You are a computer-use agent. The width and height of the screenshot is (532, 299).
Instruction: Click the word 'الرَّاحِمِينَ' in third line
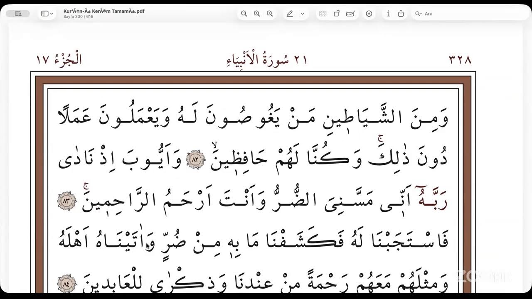(x=118, y=200)
